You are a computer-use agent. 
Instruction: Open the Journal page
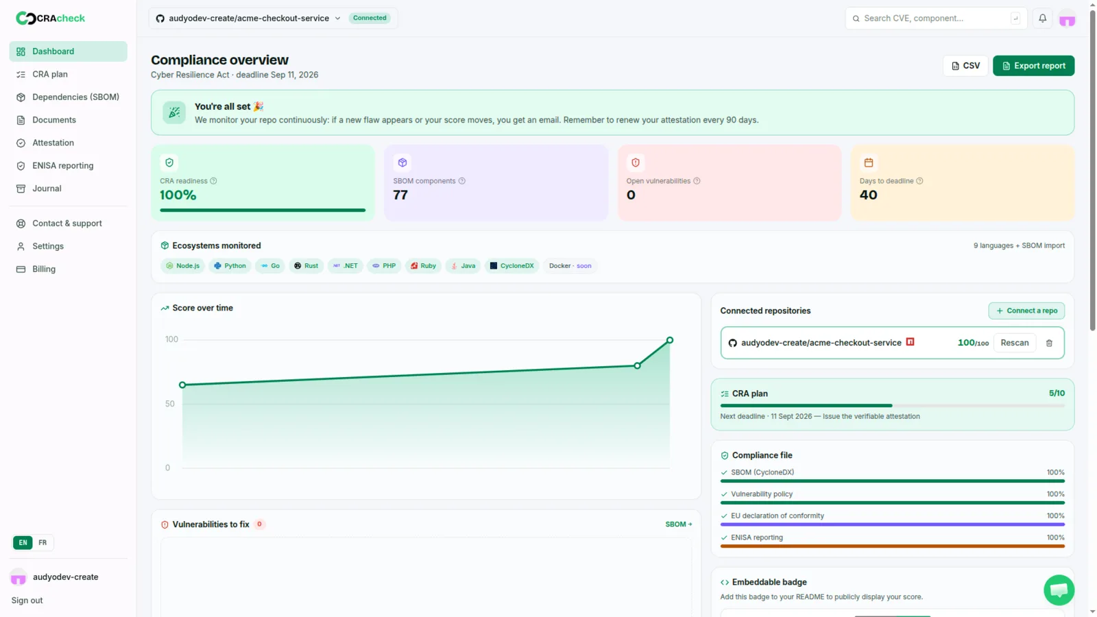[68, 189]
